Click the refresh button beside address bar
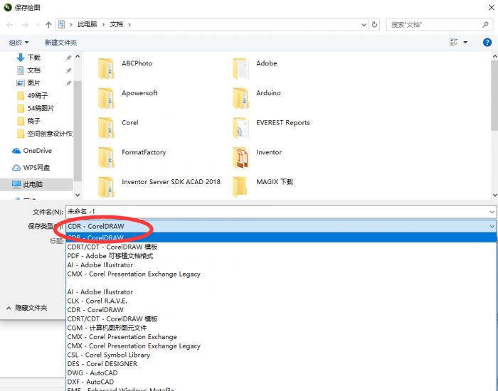 (x=373, y=24)
